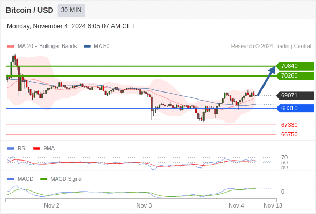
Task: Click the RSI legend icon
Action: [x=11, y=149]
